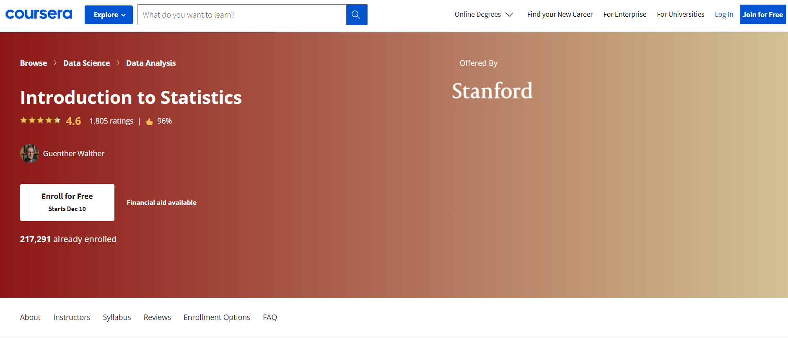The image size is (788, 338).
Task: Expand the Online Degrees menu
Action: point(484,14)
